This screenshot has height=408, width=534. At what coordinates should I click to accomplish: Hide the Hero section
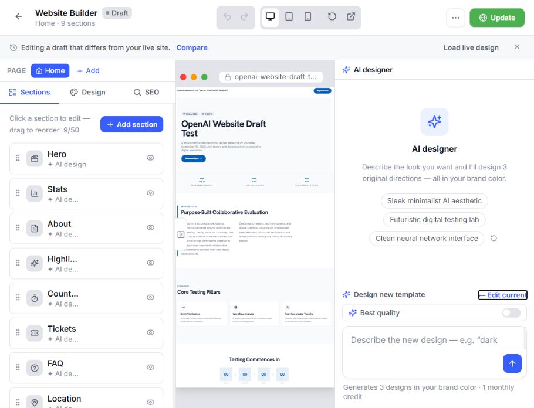point(151,158)
